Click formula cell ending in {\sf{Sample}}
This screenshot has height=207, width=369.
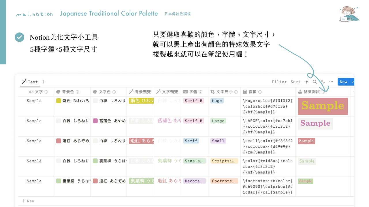point(268,166)
